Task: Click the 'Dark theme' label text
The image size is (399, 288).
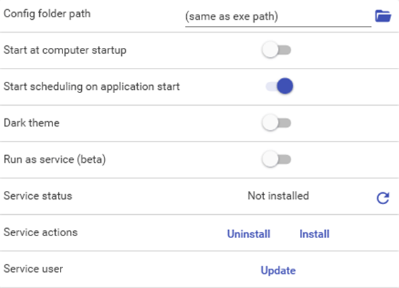Action: [x=31, y=123]
